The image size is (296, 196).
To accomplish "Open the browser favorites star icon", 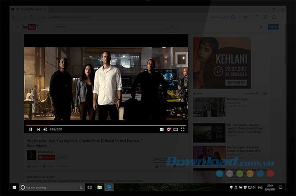I will [245, 17].
